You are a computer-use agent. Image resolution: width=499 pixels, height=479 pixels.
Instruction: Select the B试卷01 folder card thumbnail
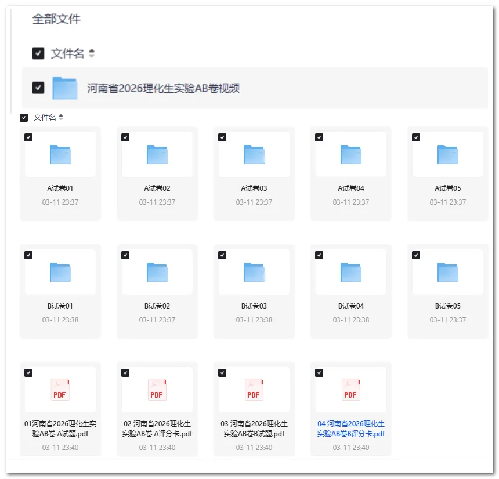[60, 271]
